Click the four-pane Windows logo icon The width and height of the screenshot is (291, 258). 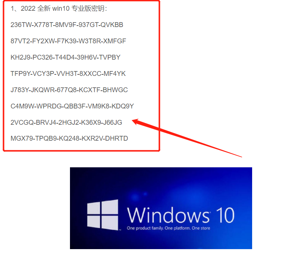click(103, 215)
